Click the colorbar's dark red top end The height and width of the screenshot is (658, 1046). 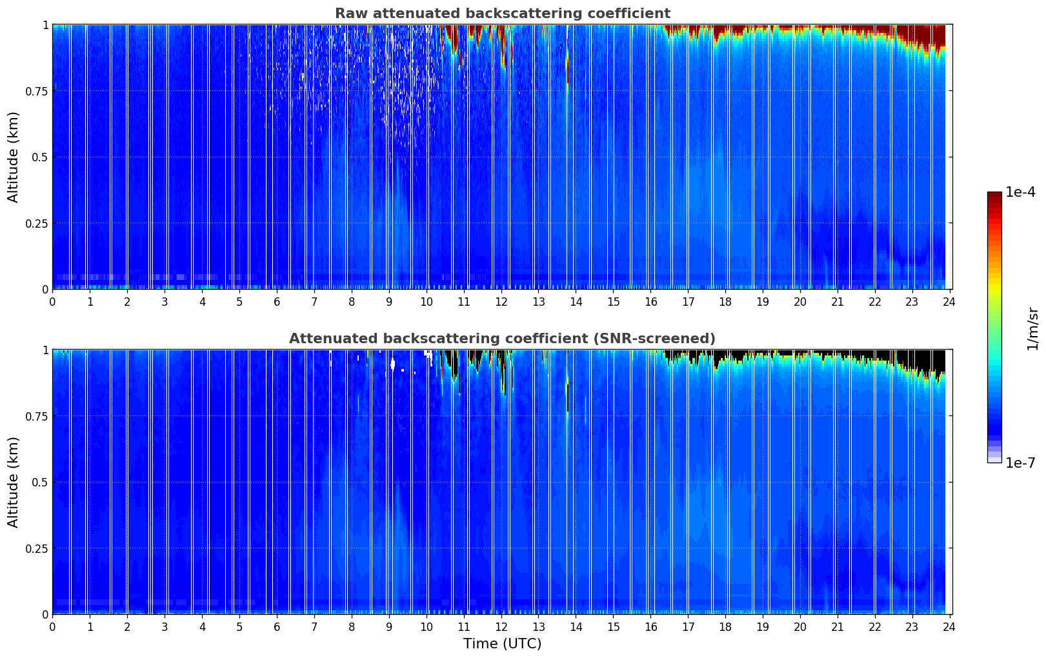coord(994,196)
